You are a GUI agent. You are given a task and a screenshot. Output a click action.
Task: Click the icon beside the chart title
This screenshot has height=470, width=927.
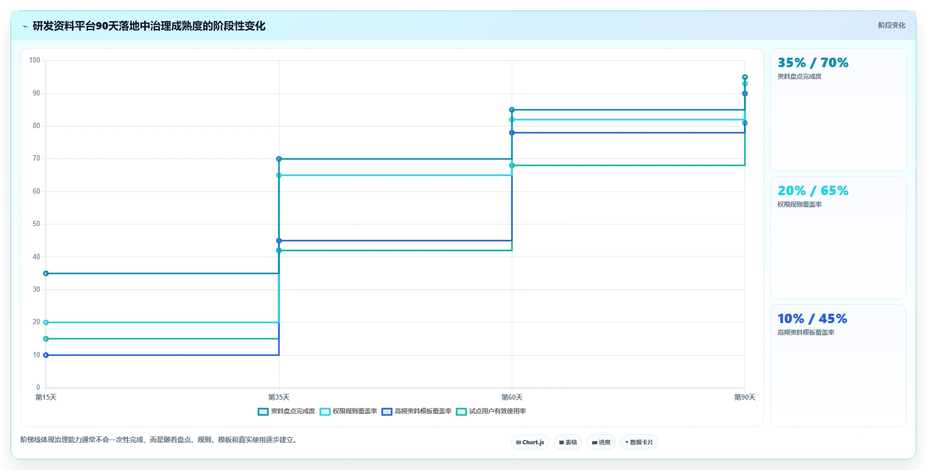[25, 26]
